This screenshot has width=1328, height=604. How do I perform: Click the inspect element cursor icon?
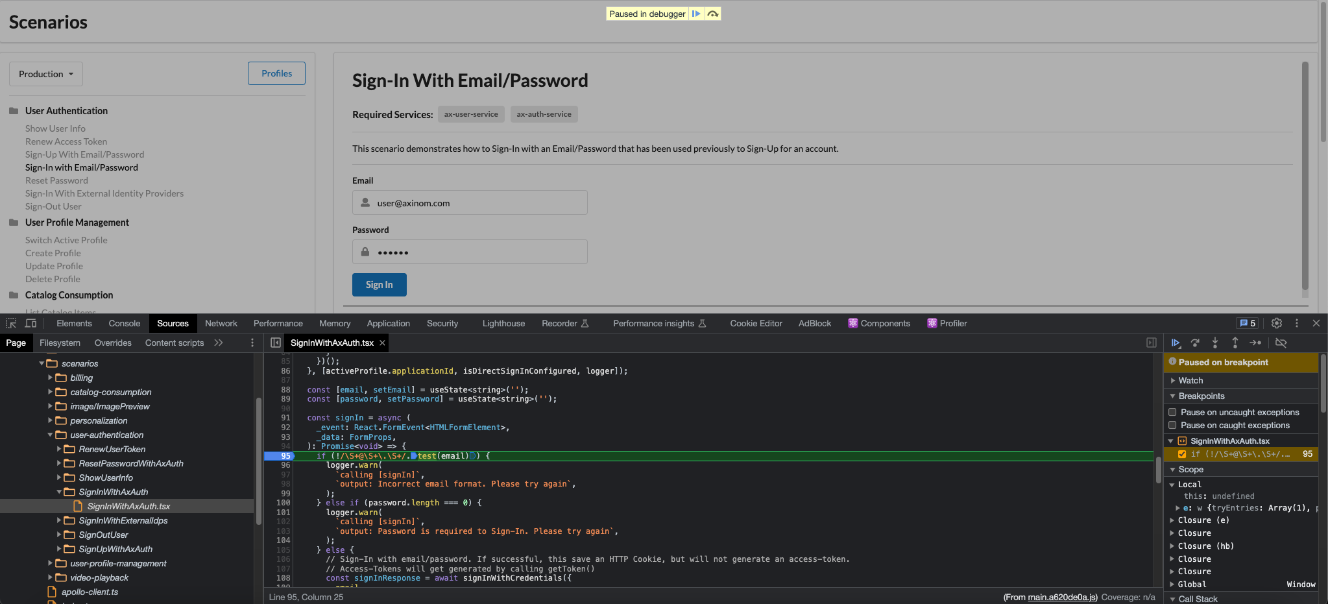tap(10, 322)
